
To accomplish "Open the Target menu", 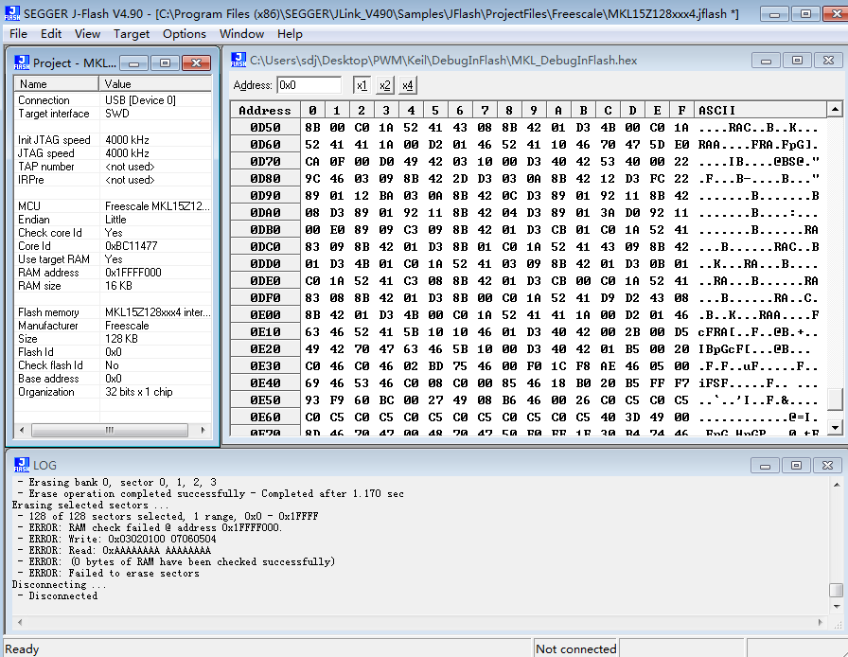I will click(x=132, y=33).
